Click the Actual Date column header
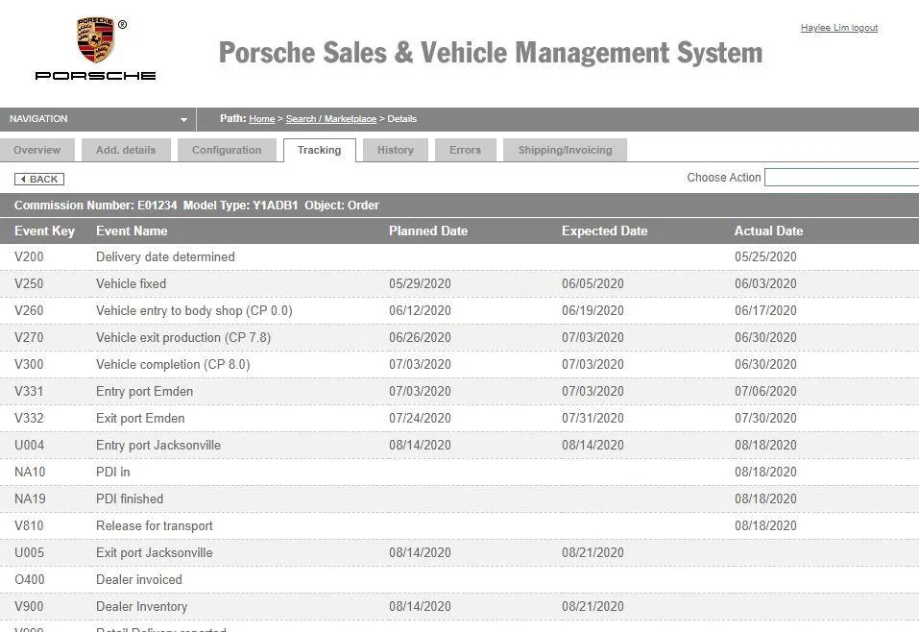Screen dimensions: 919x632 pyautogui.click(x=769, y=231)
